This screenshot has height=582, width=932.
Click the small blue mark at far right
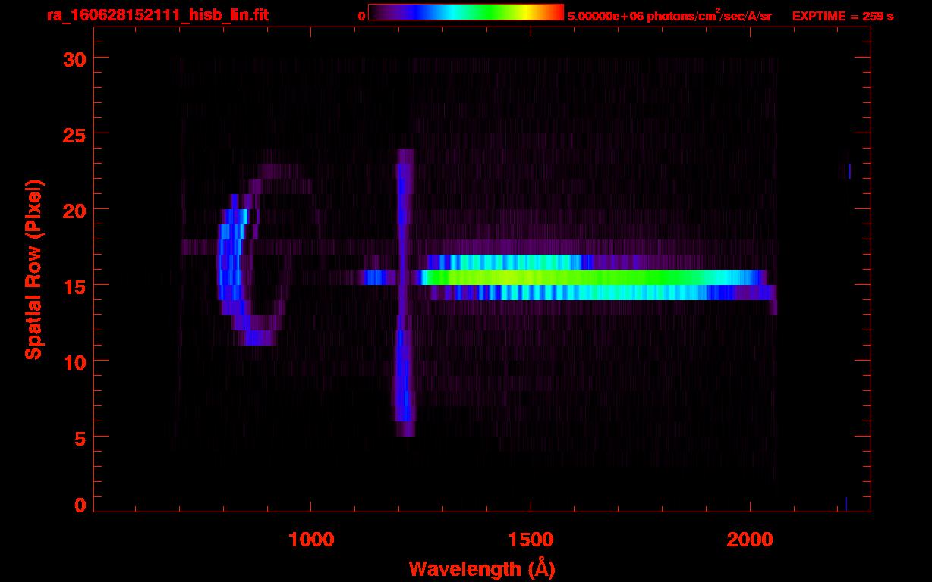pos(849,171)
